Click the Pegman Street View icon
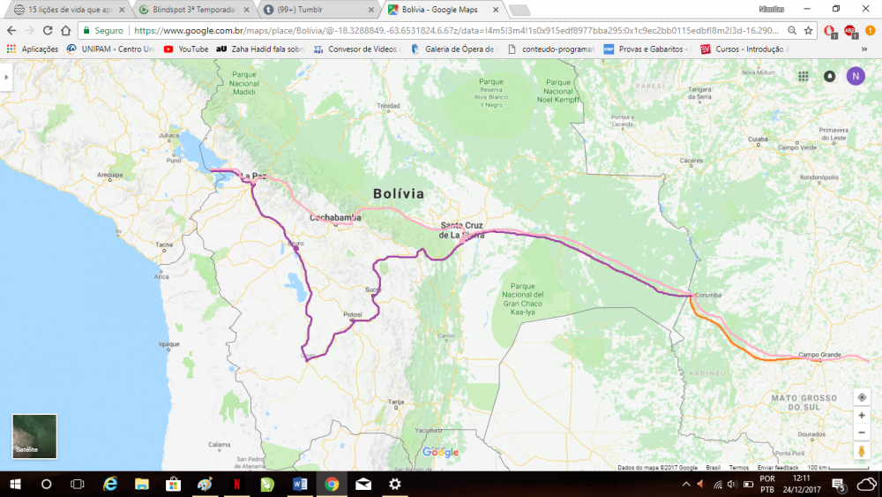 point(862,451)
